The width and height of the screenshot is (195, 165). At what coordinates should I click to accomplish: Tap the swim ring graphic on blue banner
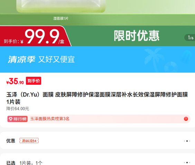pos(171,67)
